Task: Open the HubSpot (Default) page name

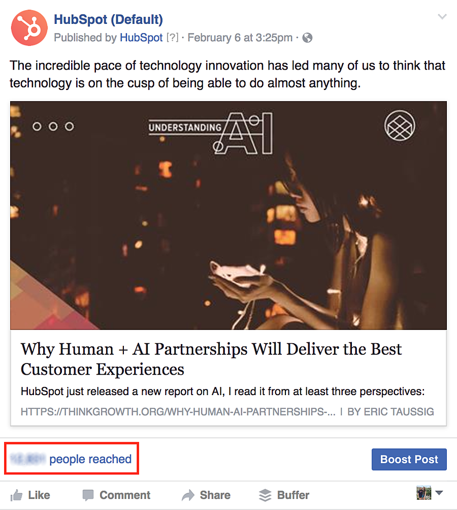Action: pyautogui.click(x=108, y=20)
